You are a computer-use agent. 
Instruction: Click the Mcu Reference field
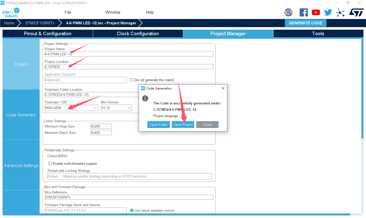129,197
